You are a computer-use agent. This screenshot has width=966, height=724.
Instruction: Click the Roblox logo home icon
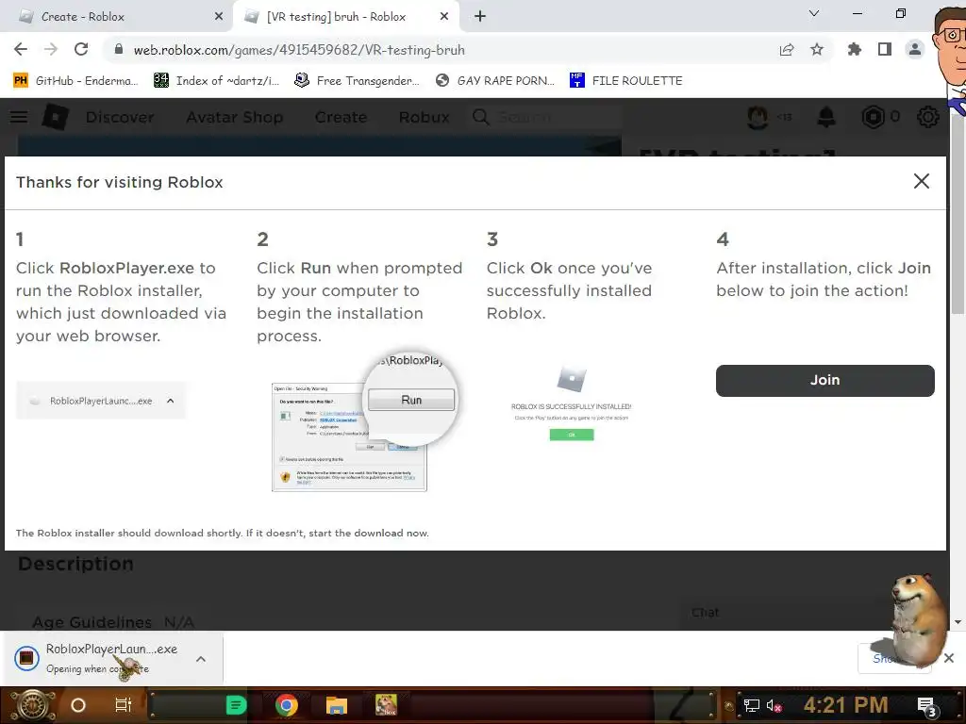pos(56,116)
